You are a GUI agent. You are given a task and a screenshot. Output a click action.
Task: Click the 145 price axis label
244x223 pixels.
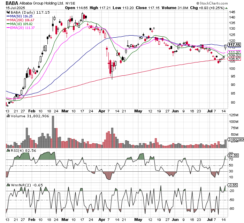(232, 12)
